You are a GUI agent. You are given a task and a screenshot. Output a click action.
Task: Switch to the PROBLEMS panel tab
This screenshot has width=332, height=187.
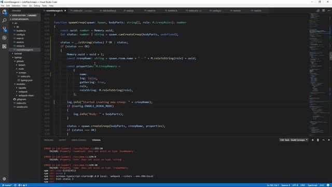coord(49,140)
